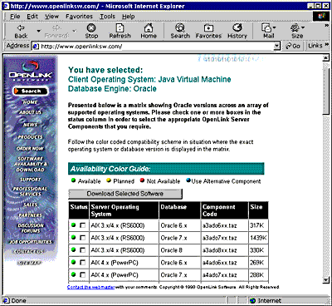Open the Mail toolbar button
The height and width of the screenshot is (306, 332).
[x=267, y=31]
